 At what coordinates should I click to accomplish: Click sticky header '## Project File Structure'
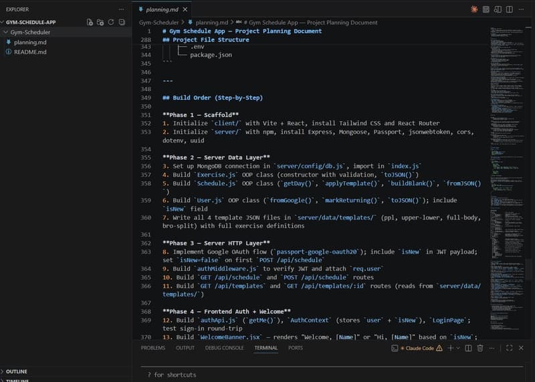(206, 39)
